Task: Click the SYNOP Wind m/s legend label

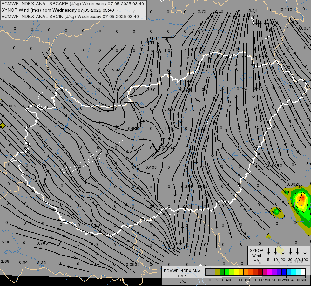Action: pos(256,255)
